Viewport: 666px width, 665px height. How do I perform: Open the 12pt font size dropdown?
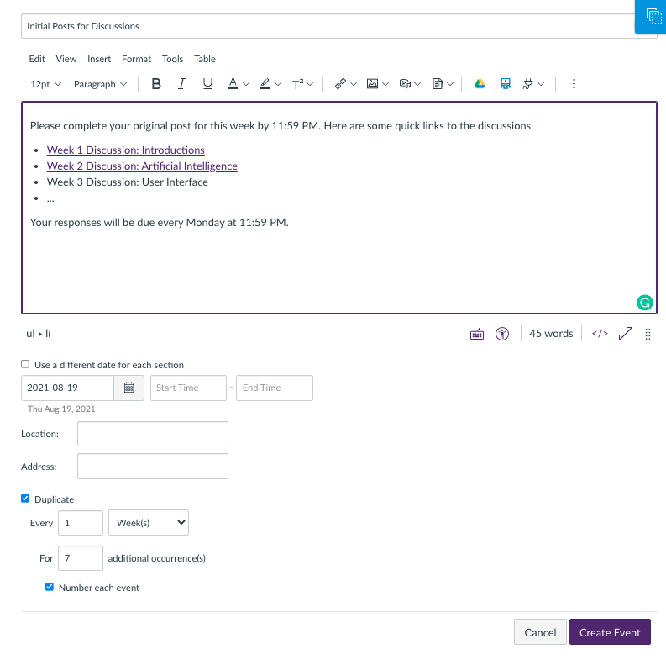(45, 84)
